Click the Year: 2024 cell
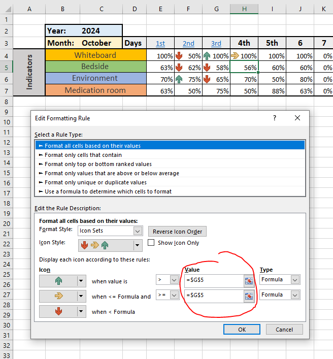333x359 pixels. pyautogui.click(x=84, y=30)
